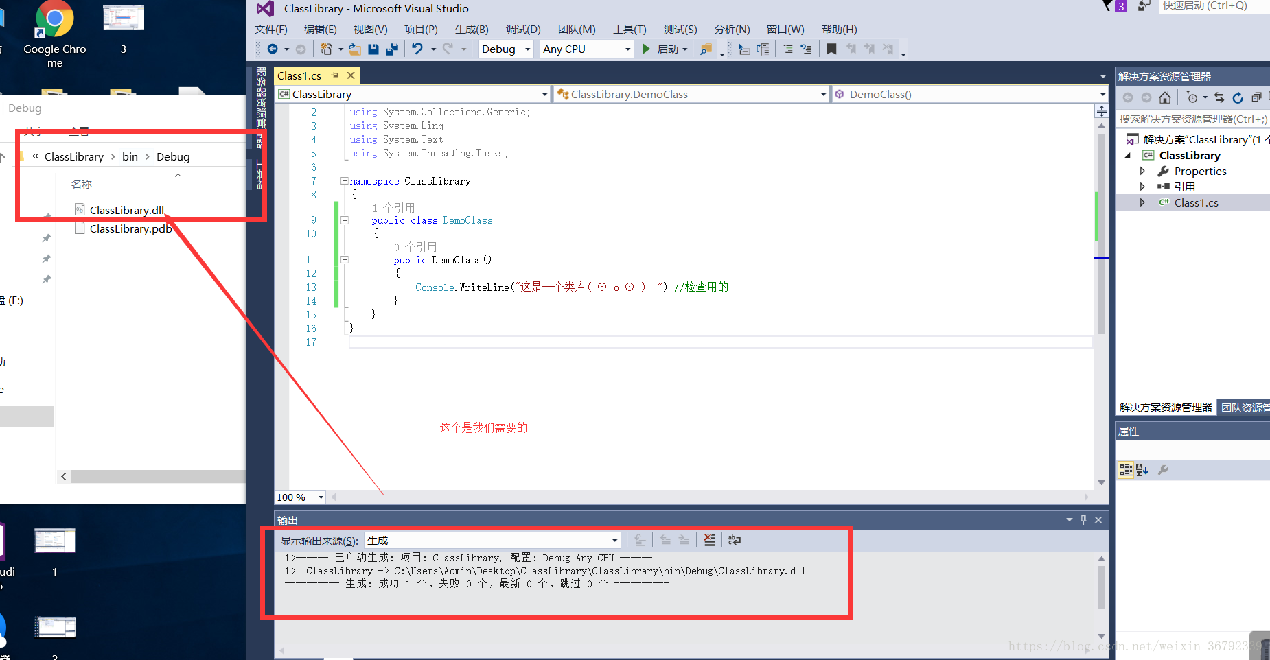Click the Display Member List icon
Viewport: 1270px width, 660px height.
(744, 49)
